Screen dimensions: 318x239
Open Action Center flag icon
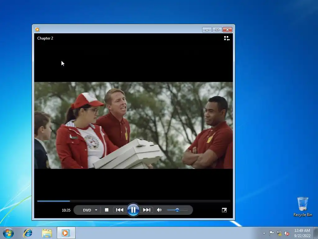[271, 233]
